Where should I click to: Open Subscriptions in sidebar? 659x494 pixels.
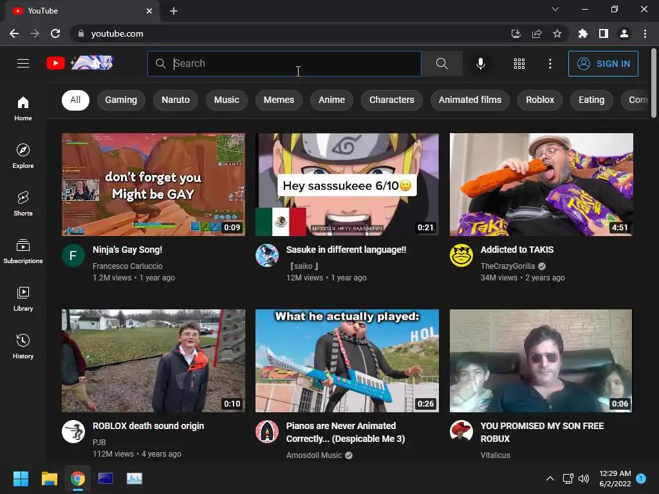pos(23,251)
